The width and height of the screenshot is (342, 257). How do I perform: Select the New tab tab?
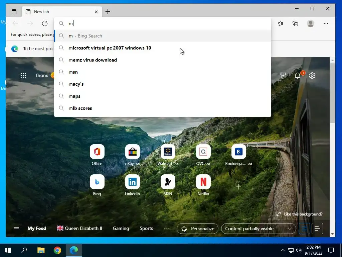[62, 12]
